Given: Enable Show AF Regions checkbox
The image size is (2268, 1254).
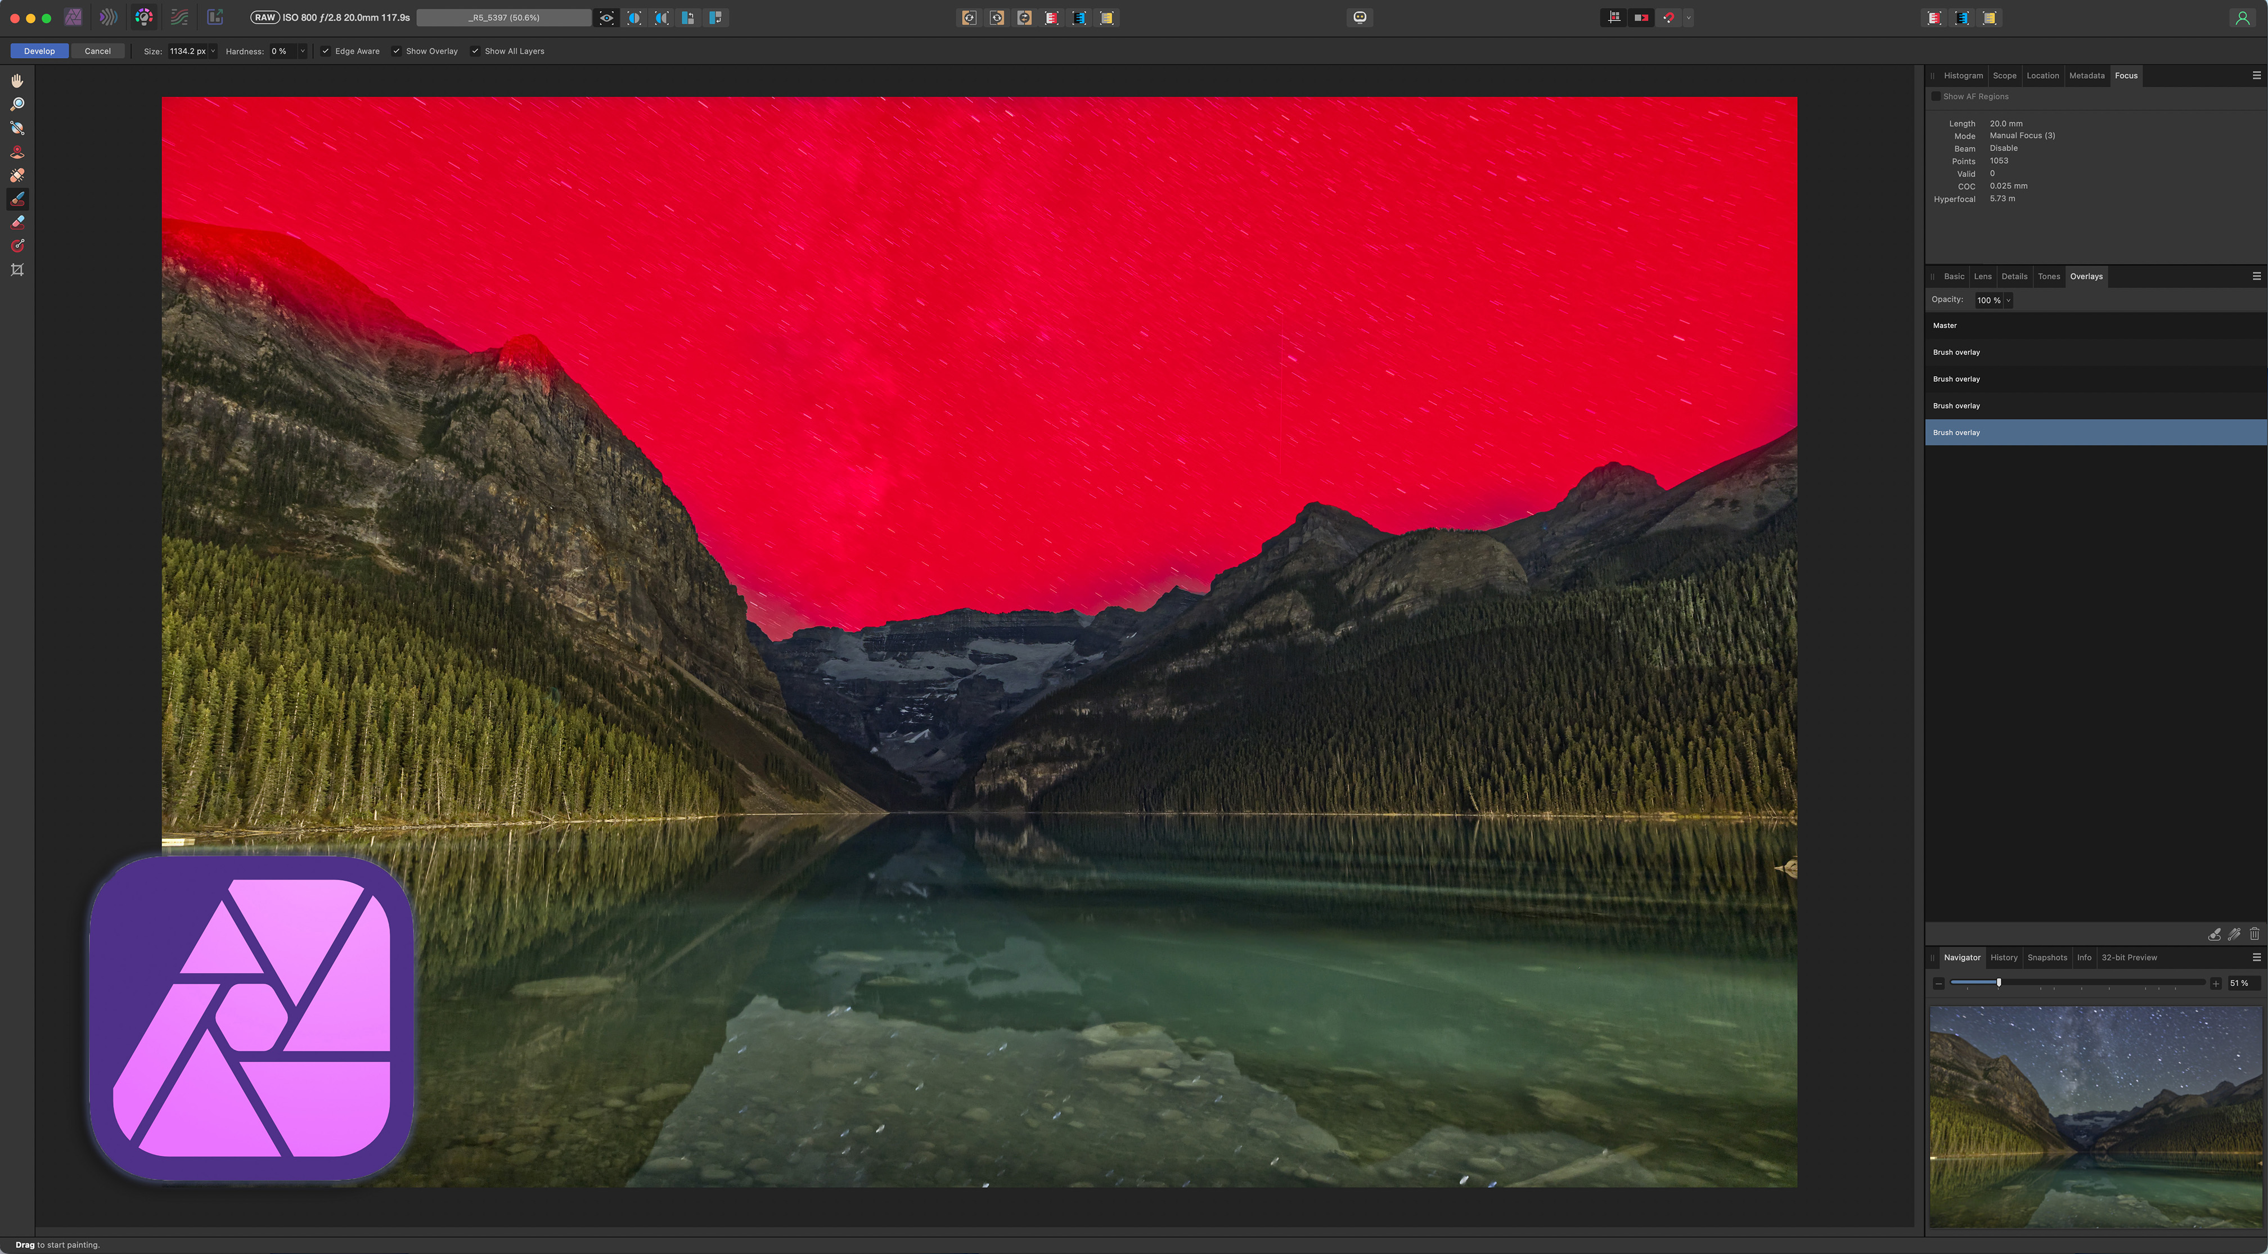Looking at the screenshot, I should tap(1935, 97).
